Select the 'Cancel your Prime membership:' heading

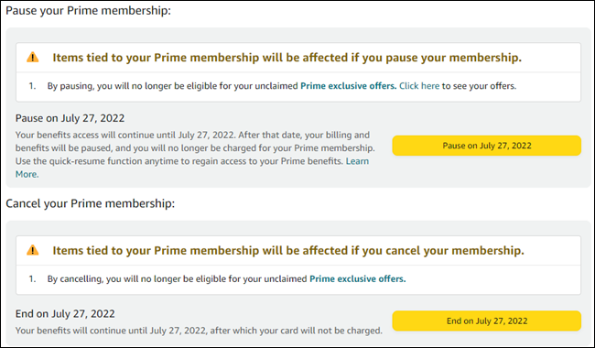tap(91, 203)
